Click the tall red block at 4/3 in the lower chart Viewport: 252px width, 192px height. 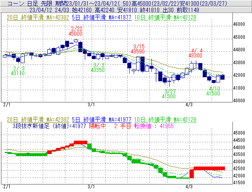[192, 174]
